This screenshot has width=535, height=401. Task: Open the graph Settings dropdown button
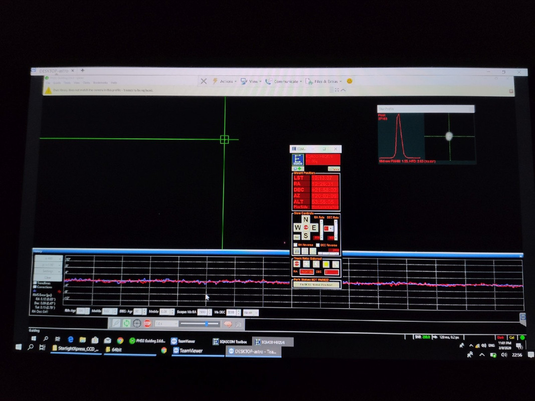point(48,271)
